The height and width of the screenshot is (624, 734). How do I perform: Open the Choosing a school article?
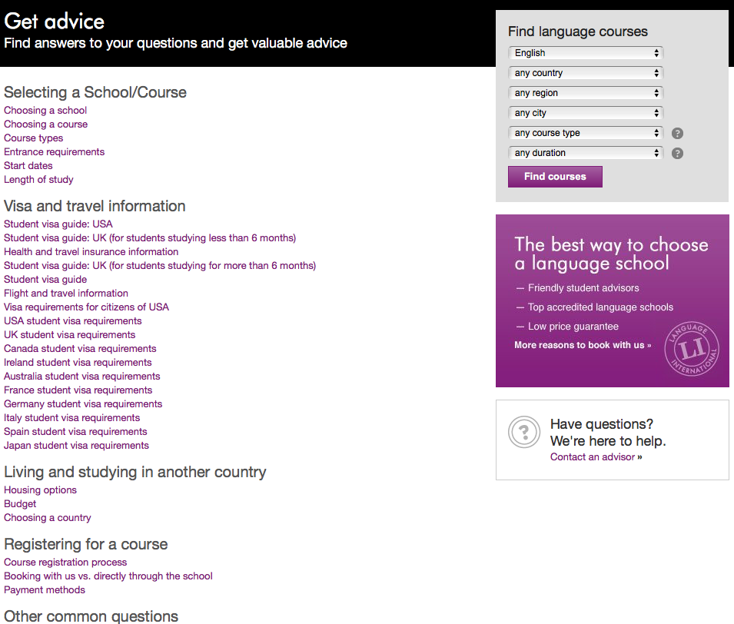pos(45,110)
